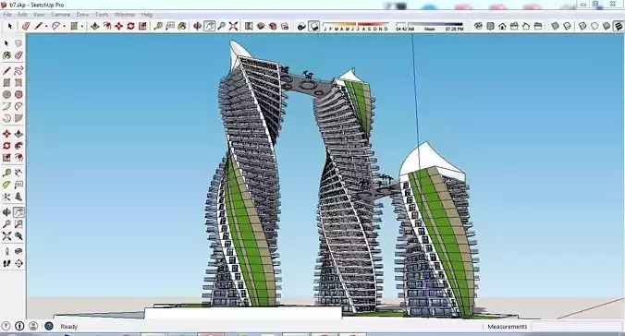Screen dimensions: 625x336
Task: Select the Axes tool in left toolbar
Action: click(x=6, y=197)
